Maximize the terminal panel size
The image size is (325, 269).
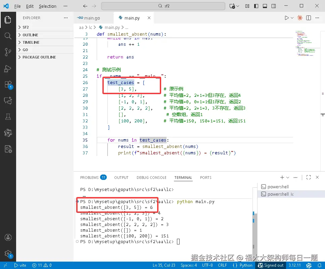309,177
